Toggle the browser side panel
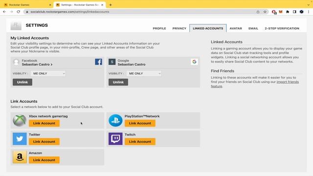Image resolution: width=313 pixels, height=176 pixels. click(294, 12)
